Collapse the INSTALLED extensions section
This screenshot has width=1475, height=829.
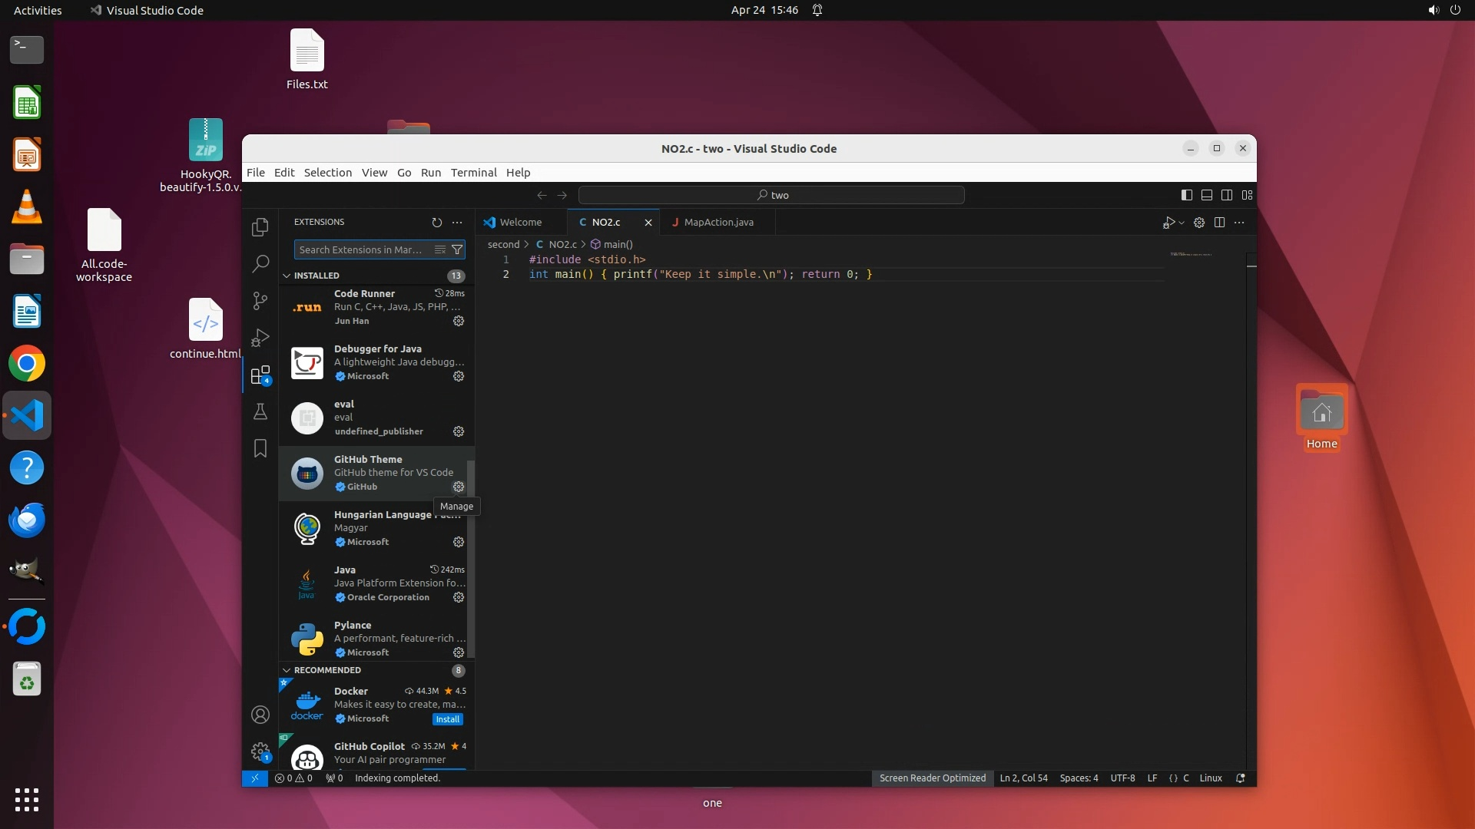(x=287, y=276)
